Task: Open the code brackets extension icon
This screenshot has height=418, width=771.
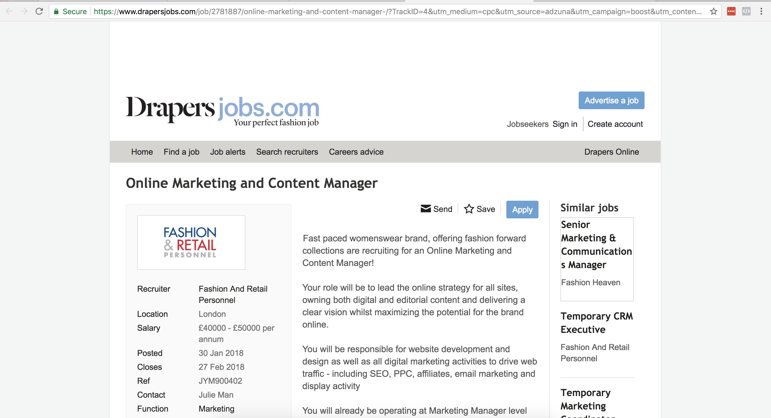Action: click(x=746, y=11)
